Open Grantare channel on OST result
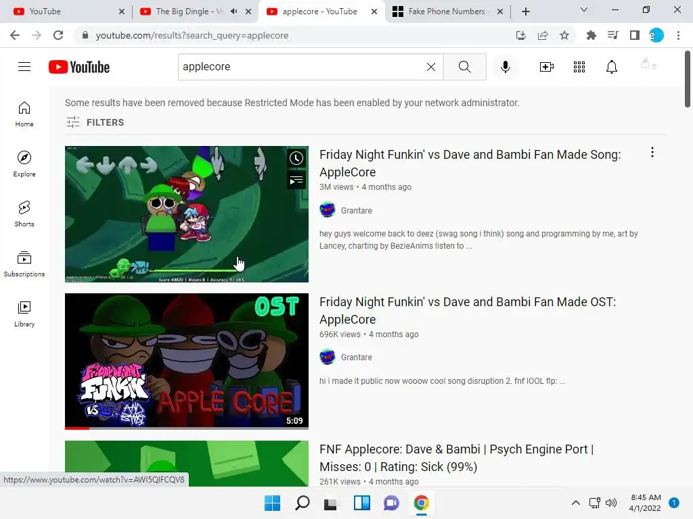693x519 pixels. [356, 357]
